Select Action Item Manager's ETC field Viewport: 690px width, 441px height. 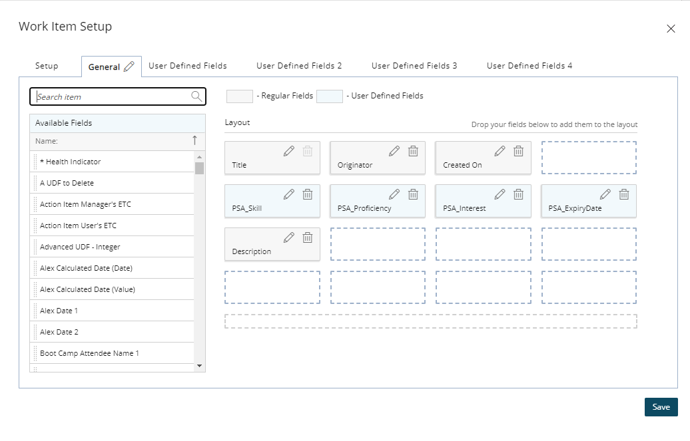pyautogui.click(x=112, y=204)
